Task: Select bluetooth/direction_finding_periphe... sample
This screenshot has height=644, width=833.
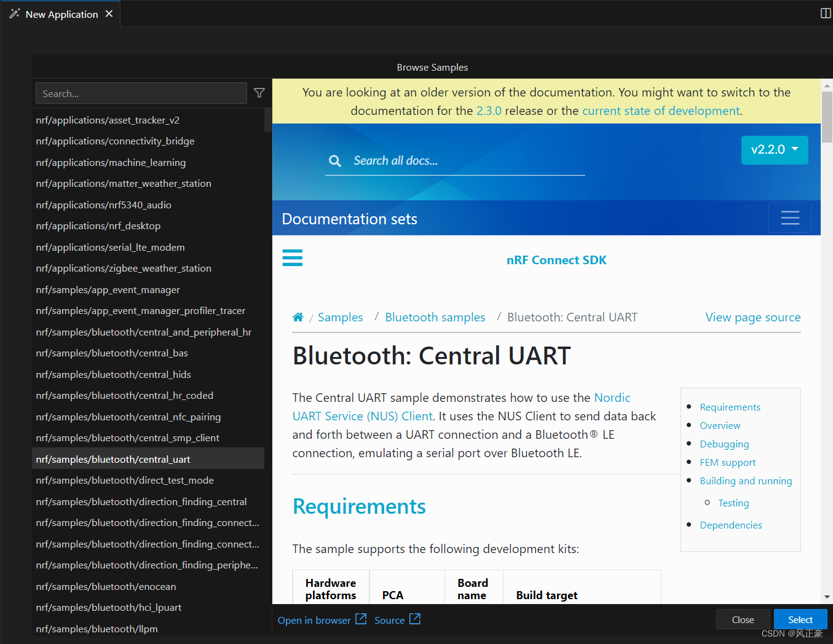Action: point(148,565)
